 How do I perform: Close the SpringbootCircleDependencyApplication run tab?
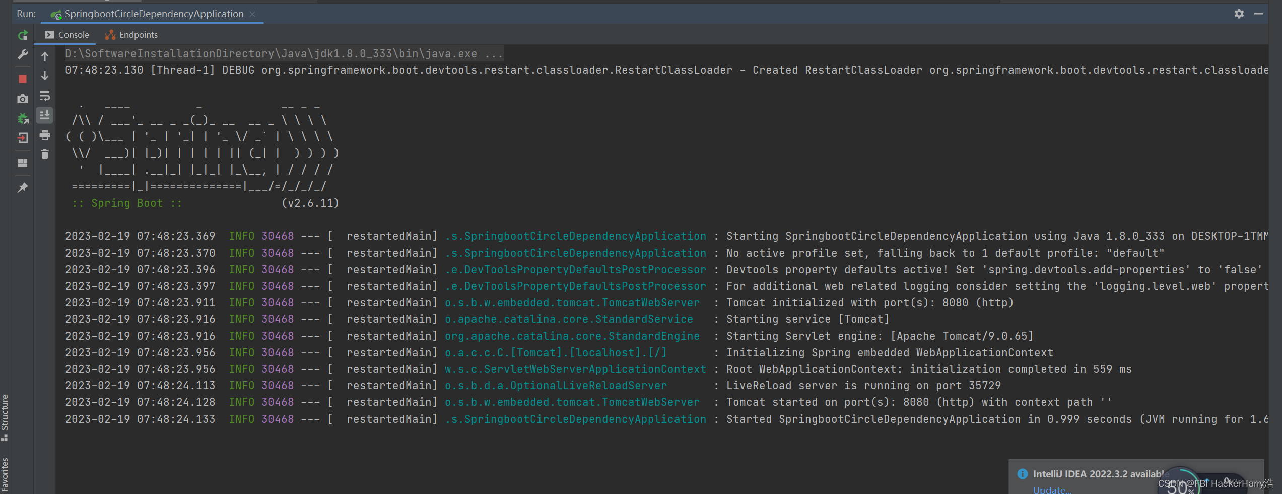(252, 14)
